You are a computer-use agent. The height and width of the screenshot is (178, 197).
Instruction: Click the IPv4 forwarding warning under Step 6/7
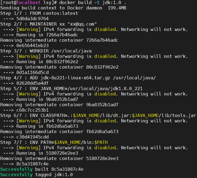[x=96, y=121]
